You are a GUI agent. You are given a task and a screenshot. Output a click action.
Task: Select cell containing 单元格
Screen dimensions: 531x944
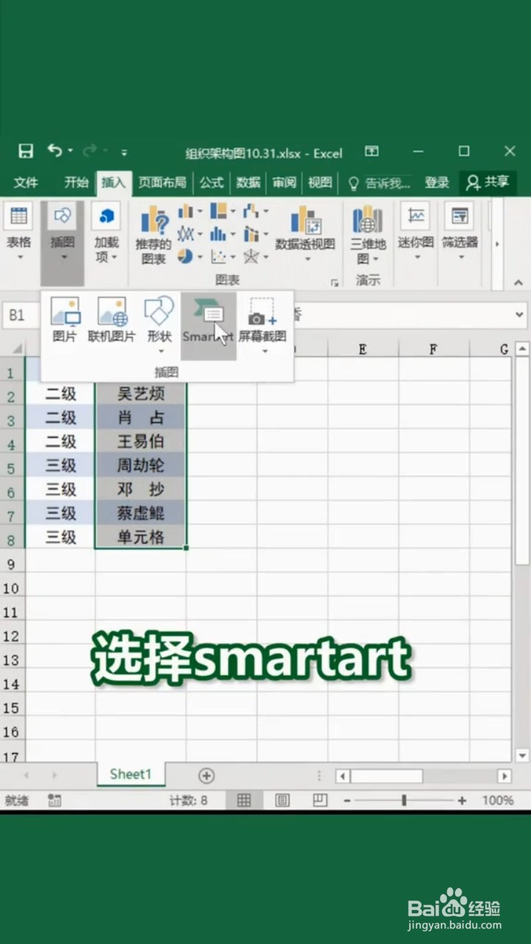coord(141,537)
